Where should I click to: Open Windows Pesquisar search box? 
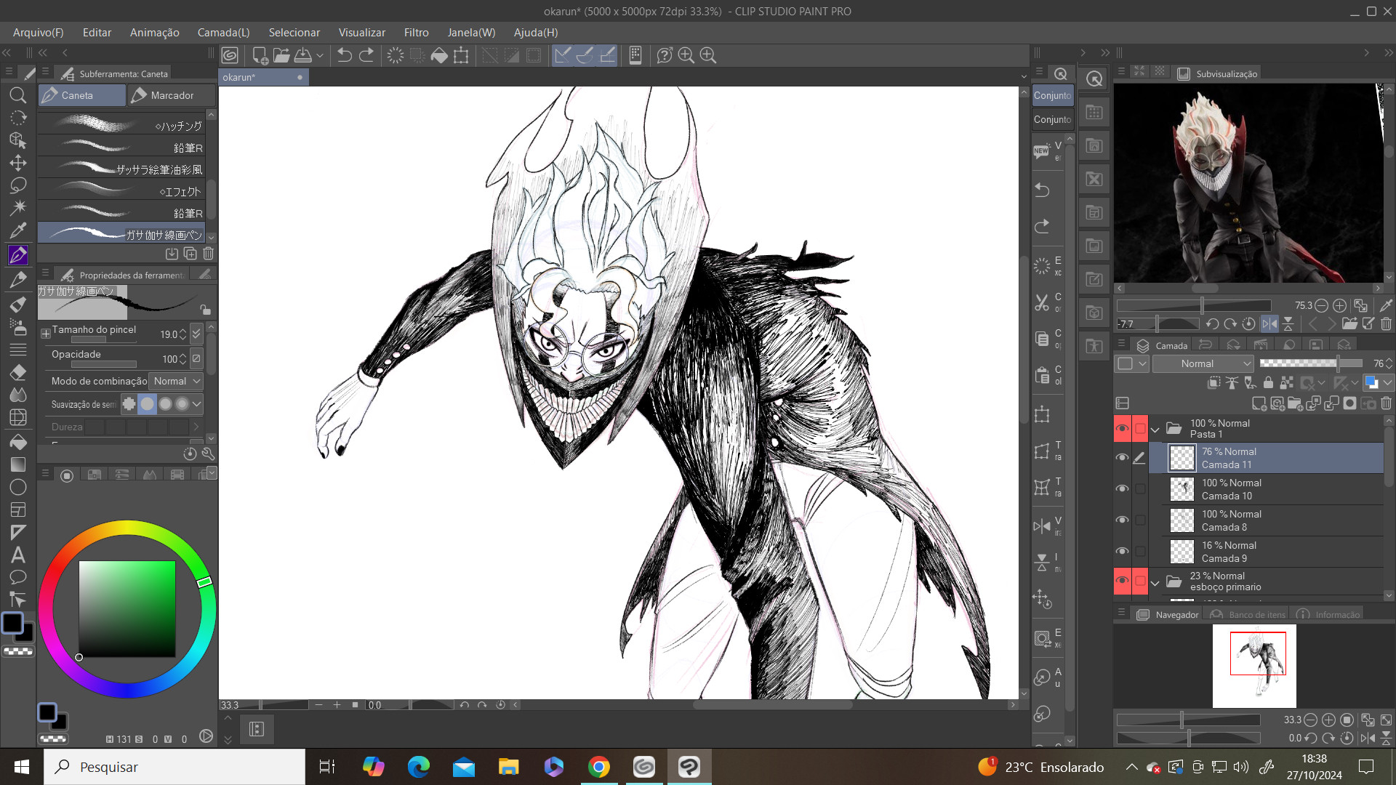point(174,767)
